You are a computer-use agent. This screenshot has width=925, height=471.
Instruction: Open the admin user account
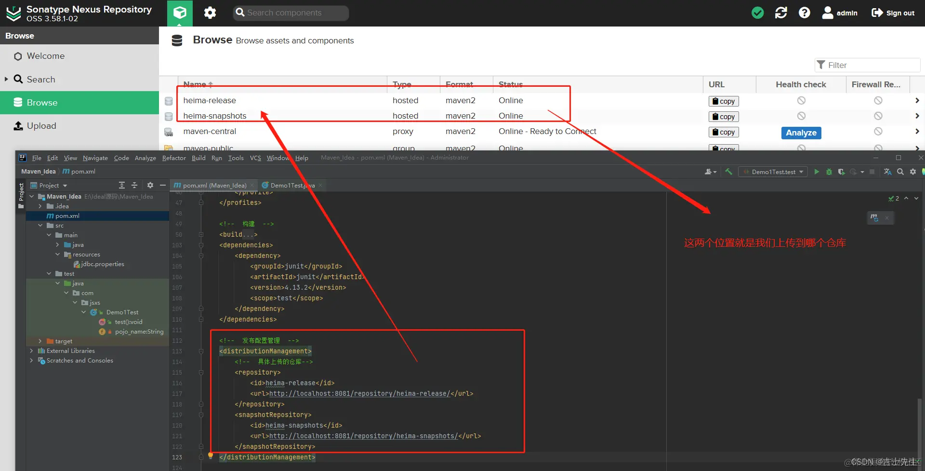pyautogui.click(x=840, y=13)
